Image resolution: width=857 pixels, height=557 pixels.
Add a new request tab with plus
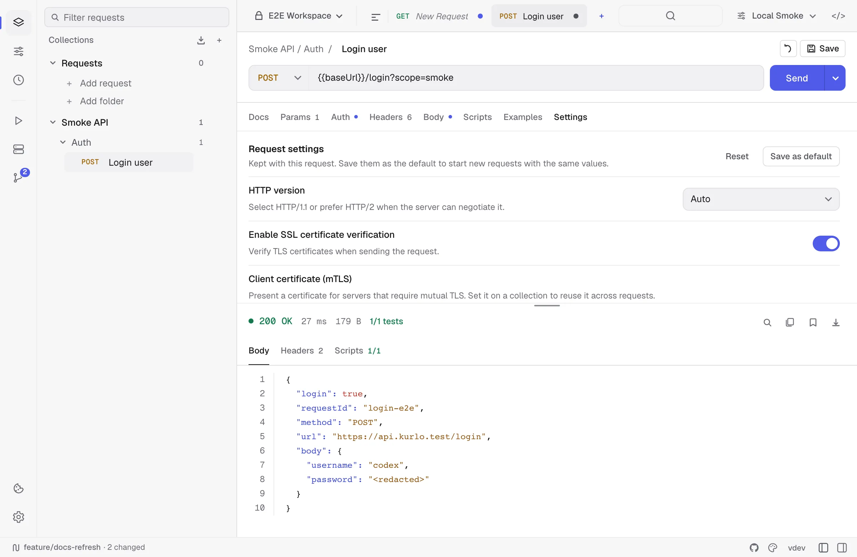[601, 16]
